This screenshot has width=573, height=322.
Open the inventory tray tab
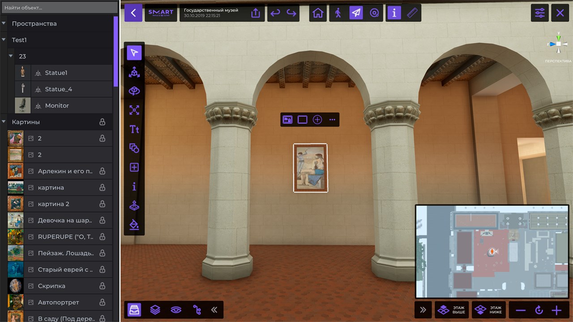tap(134, 309)
